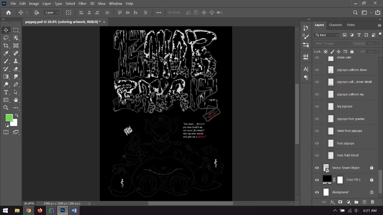383x215 pixels.
Task: Open the Pass Through blend mode dropdown
Action: click(333, 43)
